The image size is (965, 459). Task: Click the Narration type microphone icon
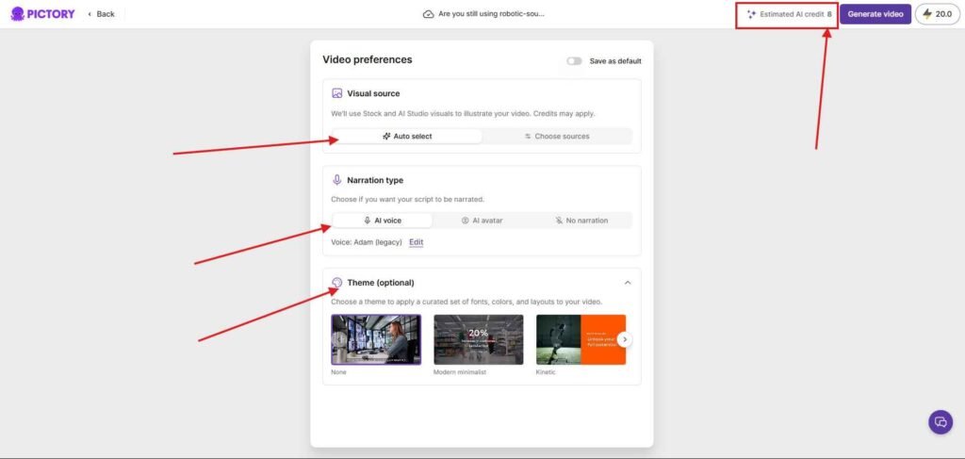[x=336, y=180]
